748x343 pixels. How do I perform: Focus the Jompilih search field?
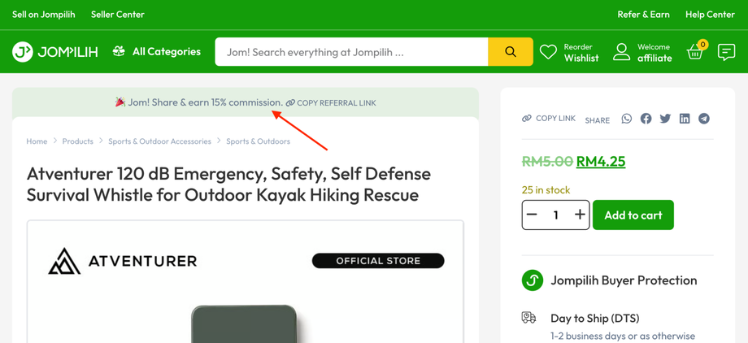(x=351, y=51)
